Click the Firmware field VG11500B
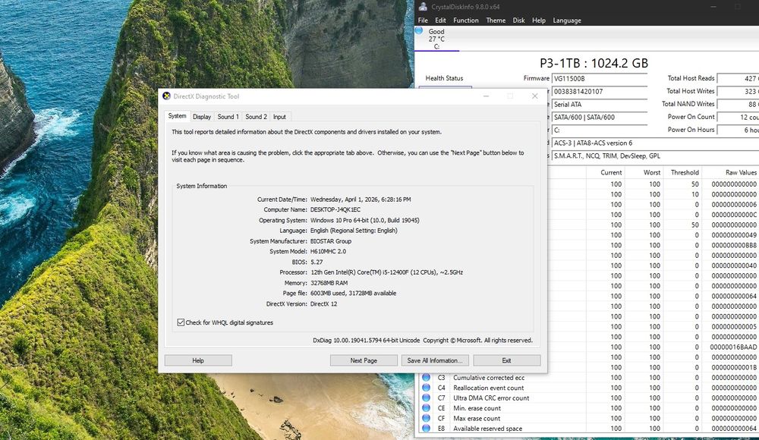Screen dimensions: 759x440 pyautogui.click(x=600, y=78)
